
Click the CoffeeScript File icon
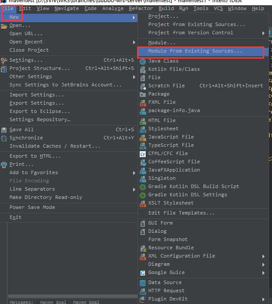[x=143, y=162]
